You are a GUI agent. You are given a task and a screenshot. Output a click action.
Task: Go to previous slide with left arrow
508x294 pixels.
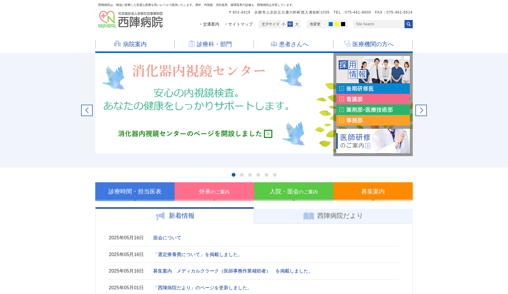pos(87,111)
